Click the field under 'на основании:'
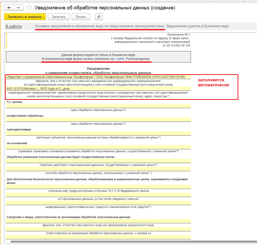The image size is (257, 245). (x=98, y=147)
